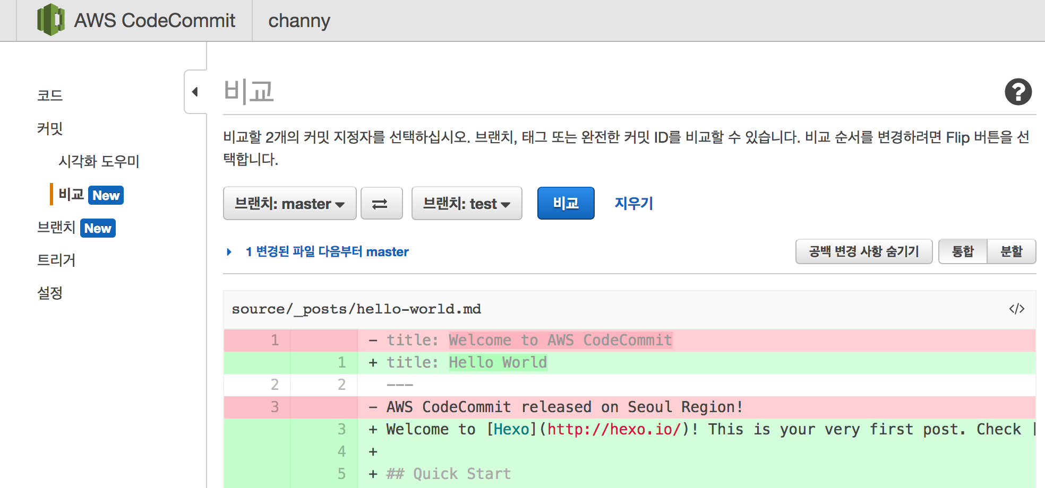The image size is (1045, 488).
Task: Click the hexo.io URL in the diff
Action: (x=614, y=429)
